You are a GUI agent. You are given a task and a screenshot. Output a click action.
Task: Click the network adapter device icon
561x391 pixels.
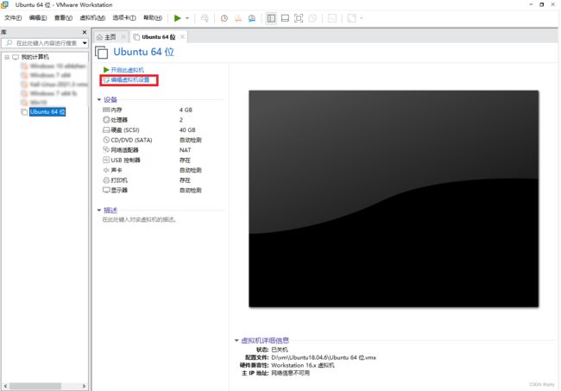tap(106, 149)
